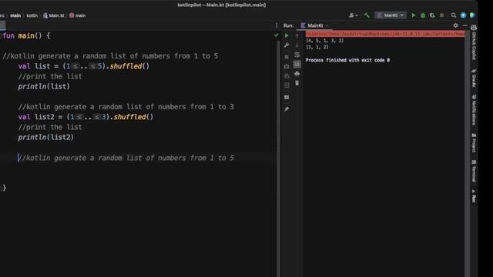The height and width of the screenshot is (277, 493).
Task: Toggle soft-wrap in console output
Action: coord(297,55)
